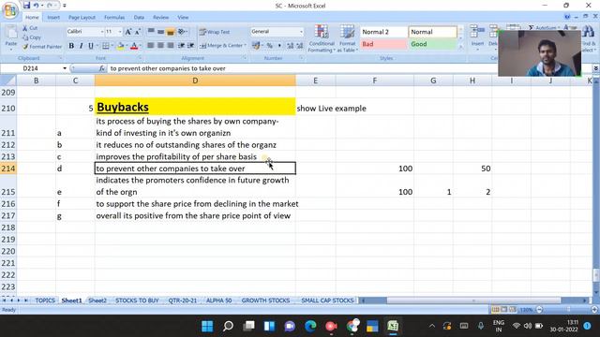This screenshot has width=600, height=337.
Task: Open Microsoft Edge from taskbar
Action: (310, 326)
